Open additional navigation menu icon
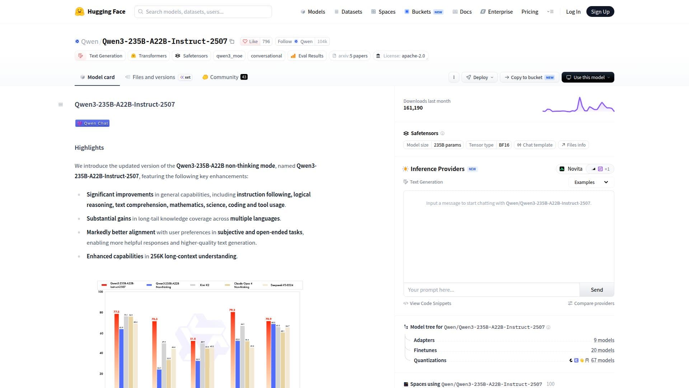The image size is (689, 388). point(550,11)
